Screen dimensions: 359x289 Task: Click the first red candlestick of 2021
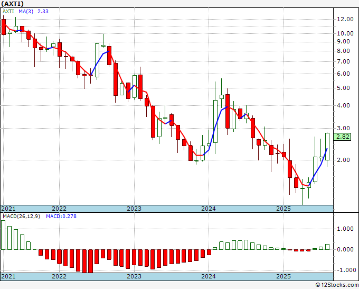[4, 27]
